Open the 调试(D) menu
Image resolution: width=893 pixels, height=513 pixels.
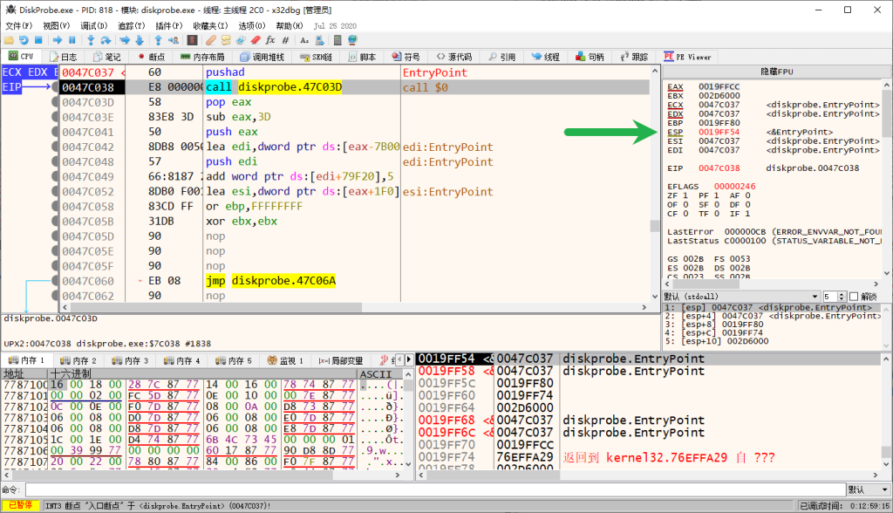point(94,25)
